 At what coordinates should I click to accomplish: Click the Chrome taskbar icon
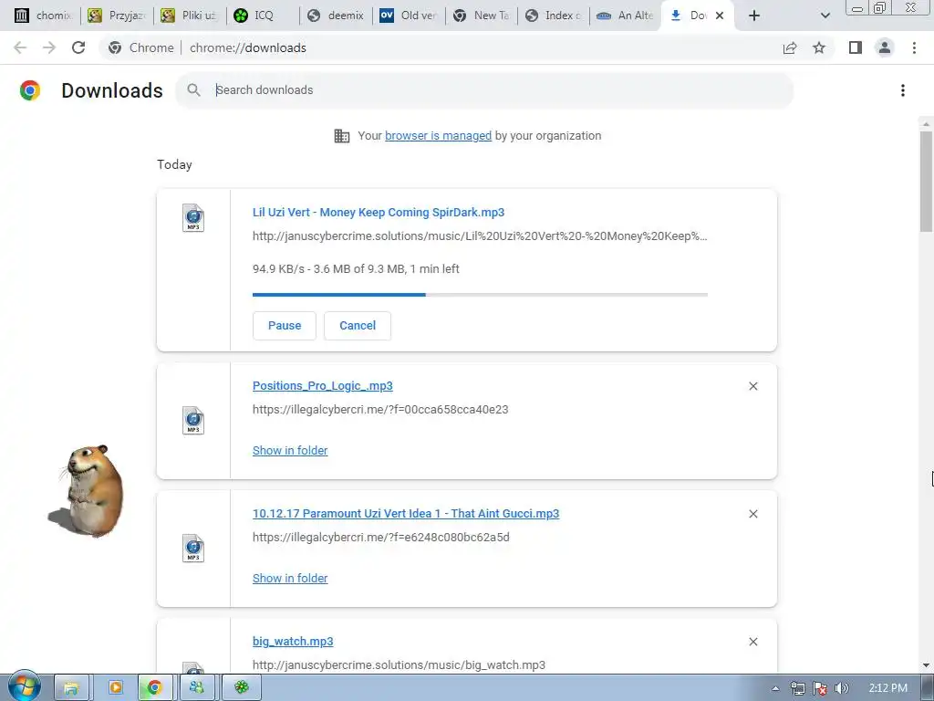(x=155, y=687)
